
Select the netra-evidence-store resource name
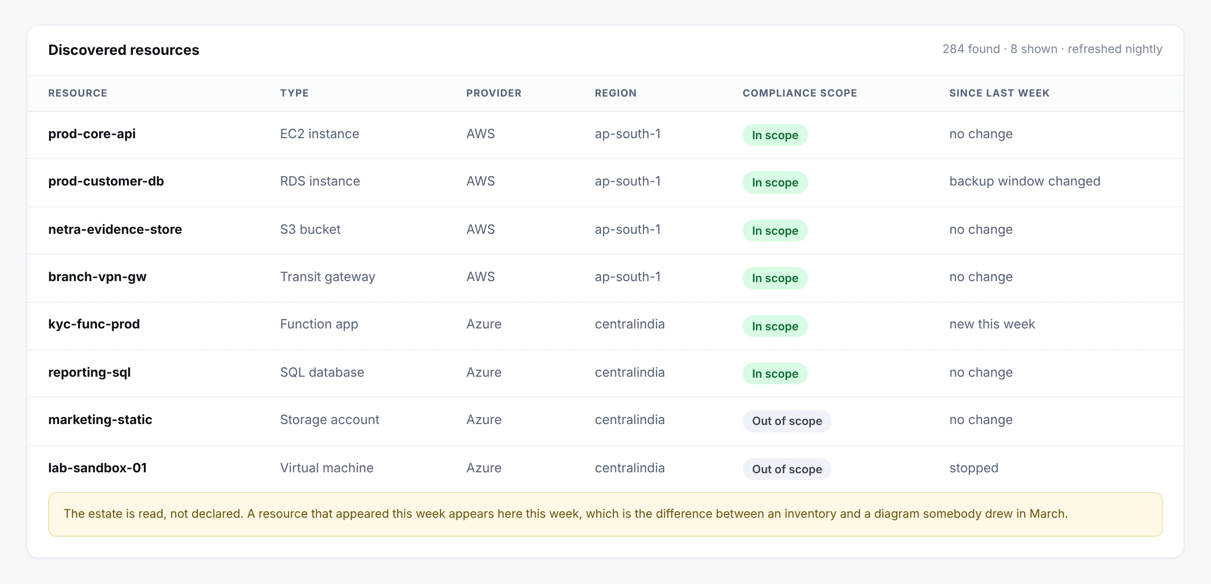(x=115, y=230)
